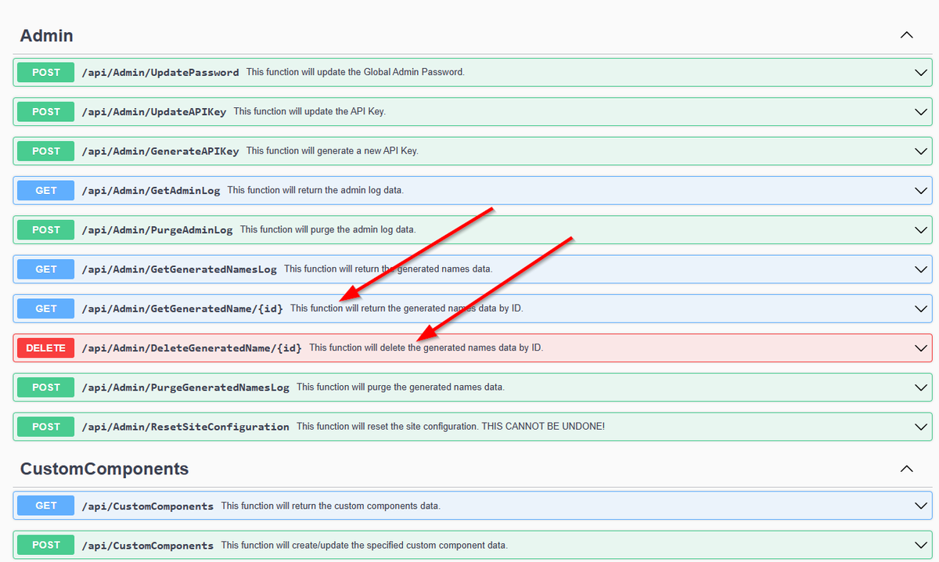This screenshot has width=939, height=562.
Task: Click the POST badge for GenerateAPIKey
Action: tap(46, 151)
